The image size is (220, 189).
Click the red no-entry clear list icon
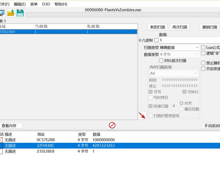tap(112, 125)
